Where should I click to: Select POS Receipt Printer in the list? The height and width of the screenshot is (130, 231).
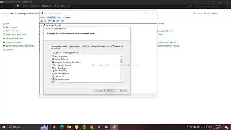pyautogui.click(x=62, y=74)
